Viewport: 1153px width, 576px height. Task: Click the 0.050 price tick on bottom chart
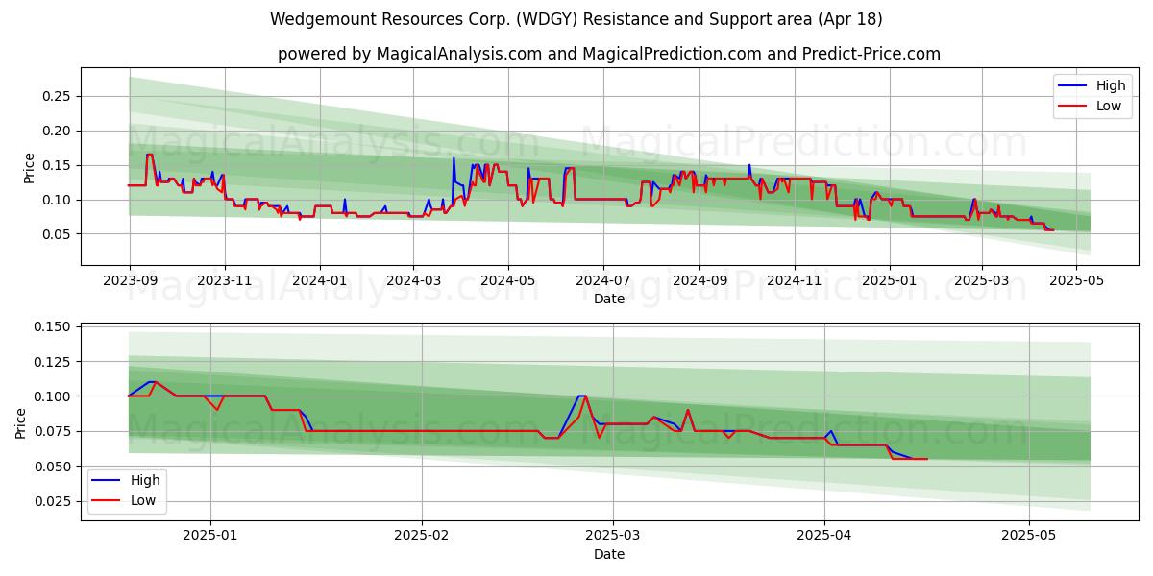pos(53,467)
